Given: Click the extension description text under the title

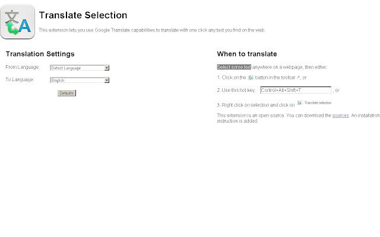Looking at the screenshot, I should pos(151,29).
